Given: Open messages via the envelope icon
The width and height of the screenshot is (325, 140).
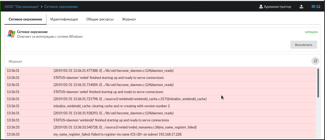Looking at the screenshot, I should pyautogui.click(x=316, y=7).
